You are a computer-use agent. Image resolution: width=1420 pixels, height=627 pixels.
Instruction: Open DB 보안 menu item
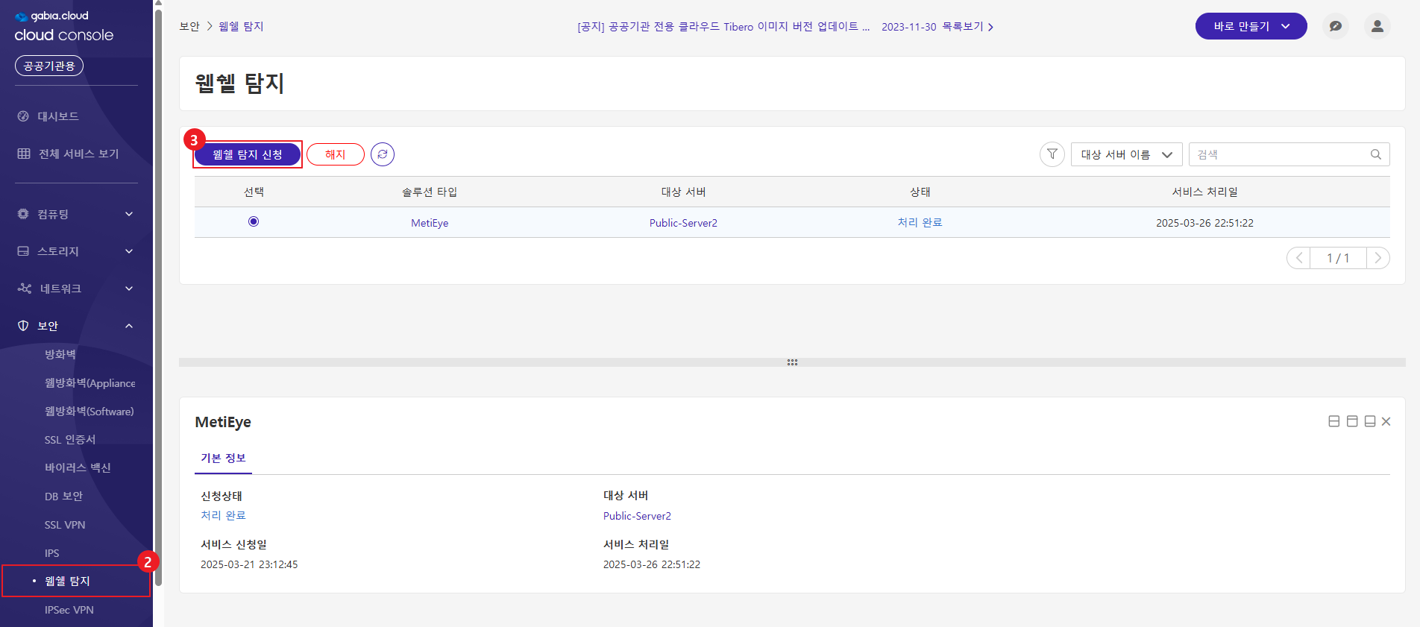[x=63, y=496]
